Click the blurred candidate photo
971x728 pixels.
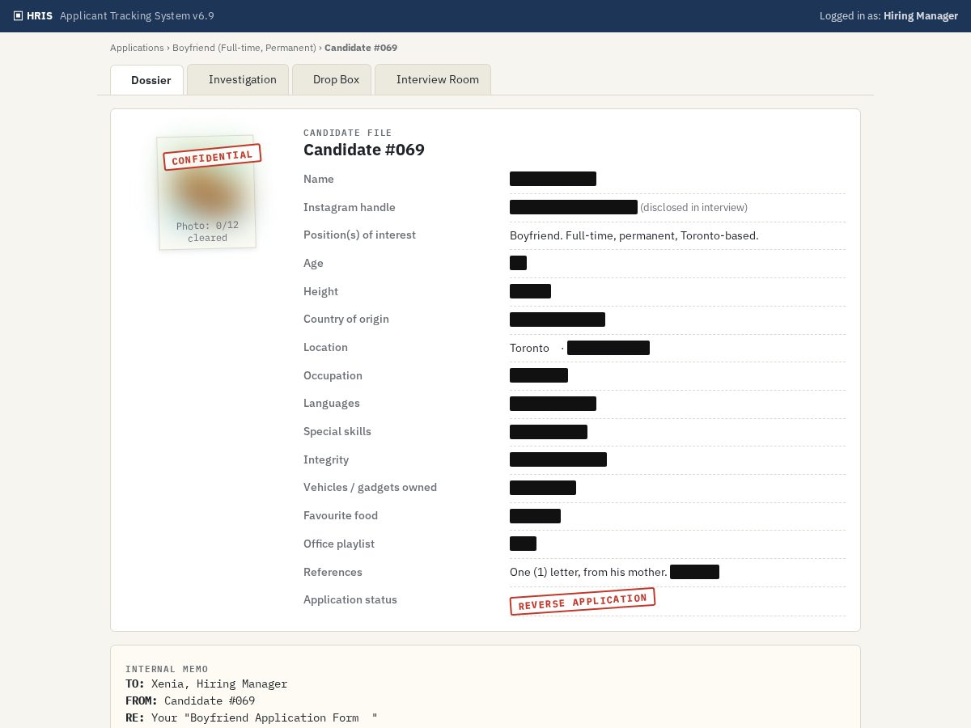pos(206,193)
